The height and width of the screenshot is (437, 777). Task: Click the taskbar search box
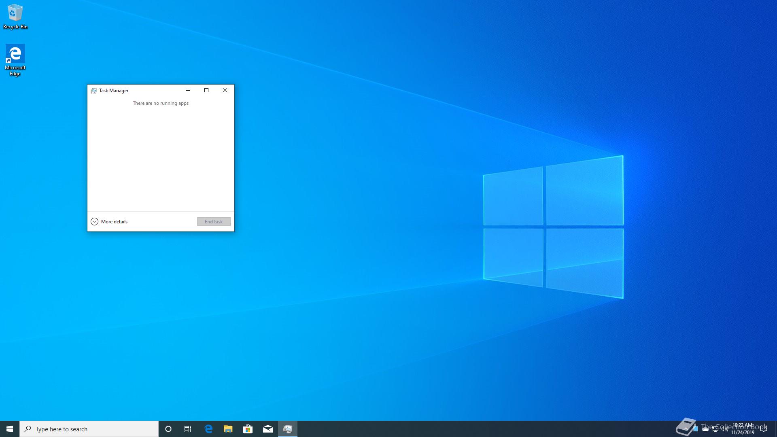pyautogui.click(x=89, y=429)
